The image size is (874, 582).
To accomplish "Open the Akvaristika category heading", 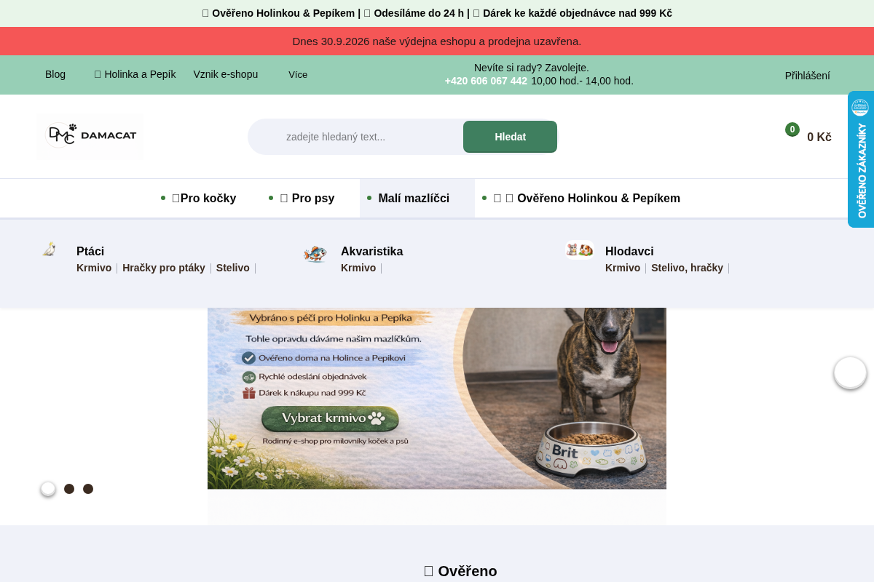I will pyautogui.click(x=371, y=251).
